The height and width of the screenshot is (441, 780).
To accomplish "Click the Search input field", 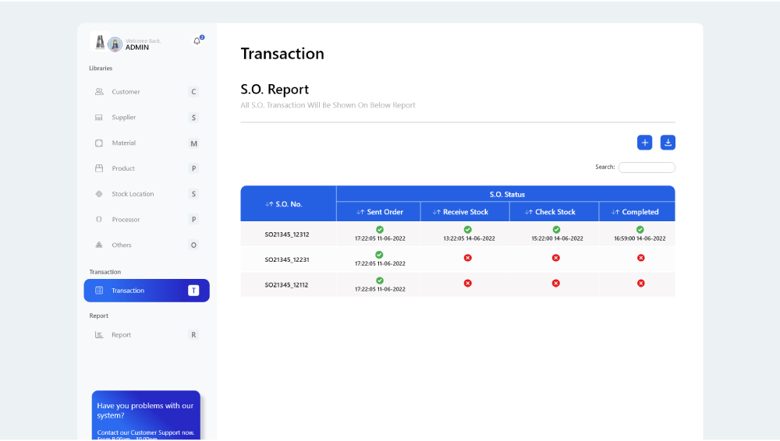I will (647, 168).
